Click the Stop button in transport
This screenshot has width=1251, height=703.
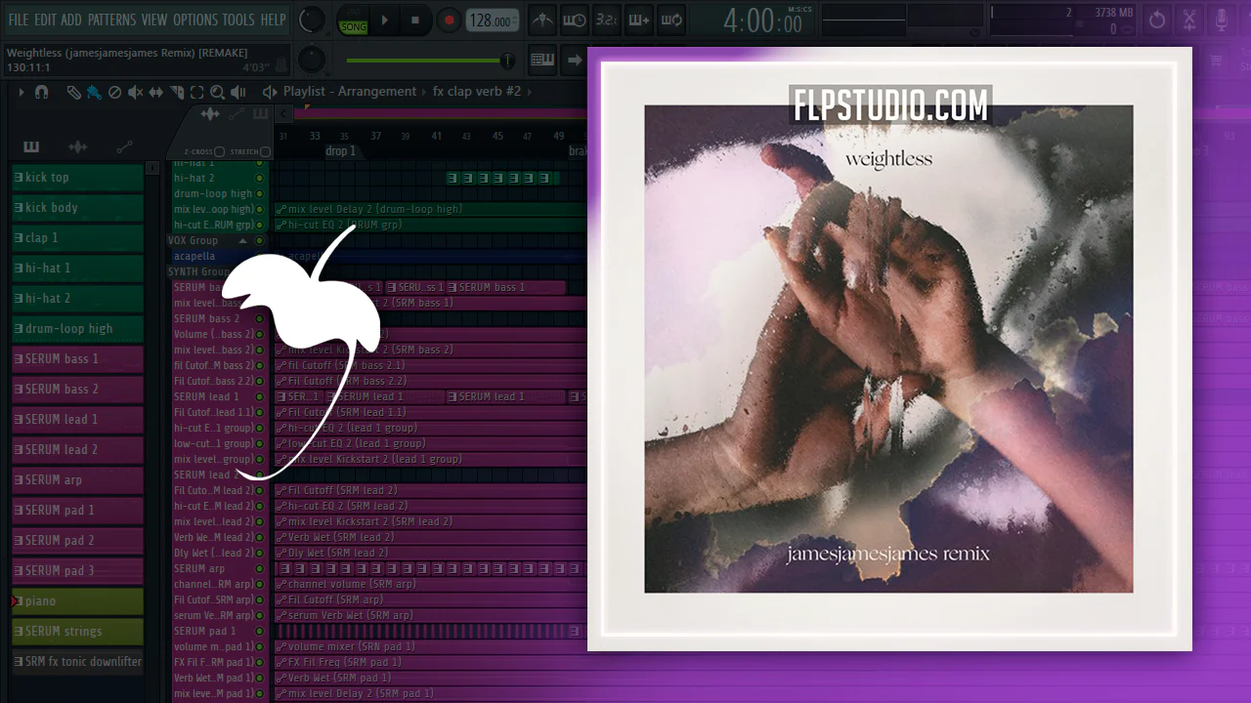click(x=415, y=21)
